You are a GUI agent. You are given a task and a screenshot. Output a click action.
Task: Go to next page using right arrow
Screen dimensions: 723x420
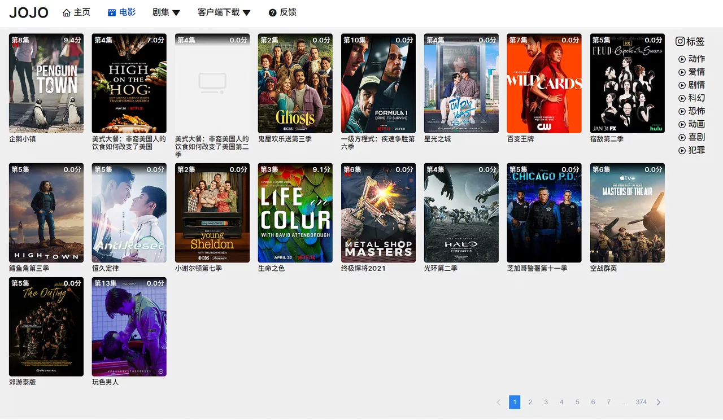pyautogui.click(x=659, y=402)
